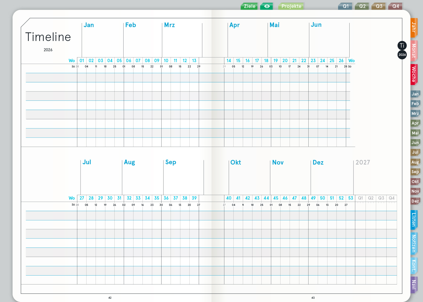The image size is (423, 302).
Task: Open the Jan month header link
Action: tap(89, 25)
